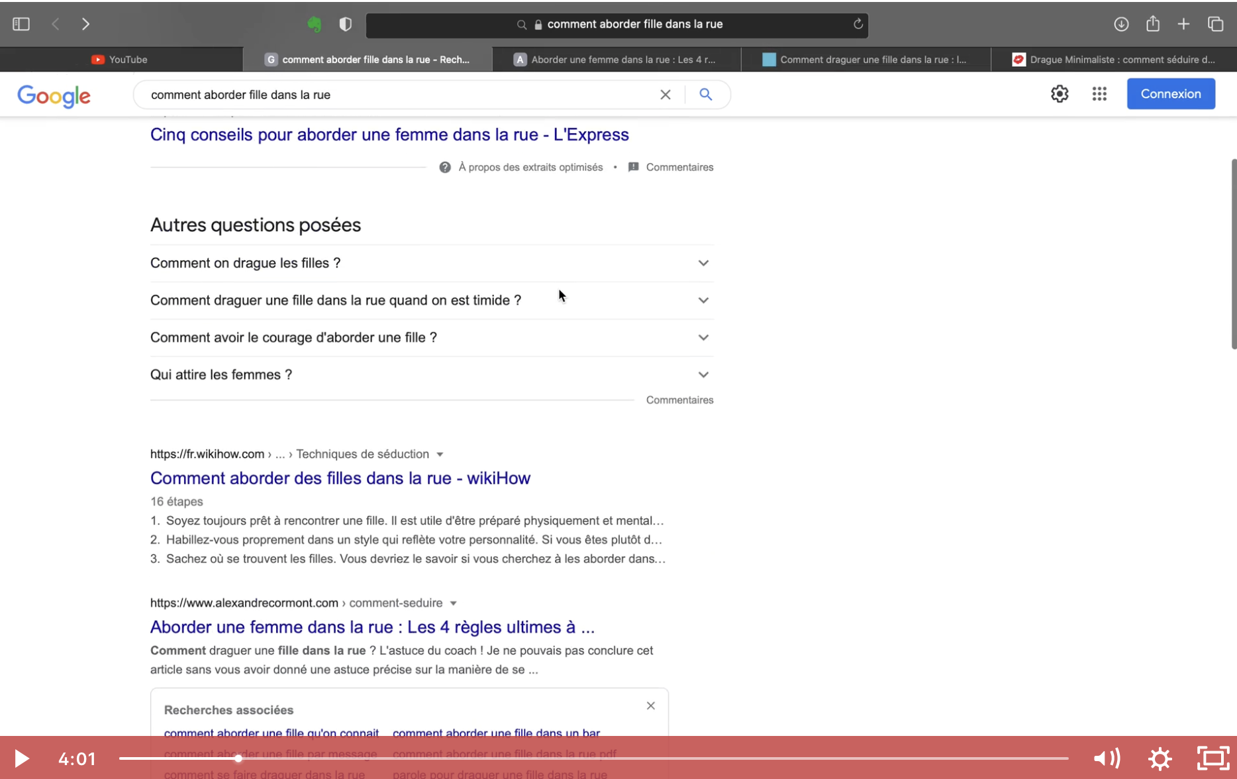Screen dimensions: 1237x779
Task: Click the feedback flag icon beside Commentaires
Action: click(633, 167)
